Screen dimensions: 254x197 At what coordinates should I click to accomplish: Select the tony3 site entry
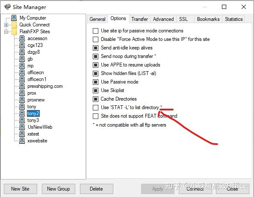[33, 120]
